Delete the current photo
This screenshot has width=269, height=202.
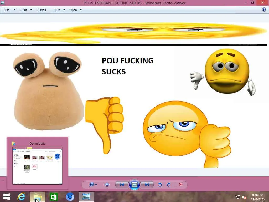pyautogui.click(x=181, y=185)
